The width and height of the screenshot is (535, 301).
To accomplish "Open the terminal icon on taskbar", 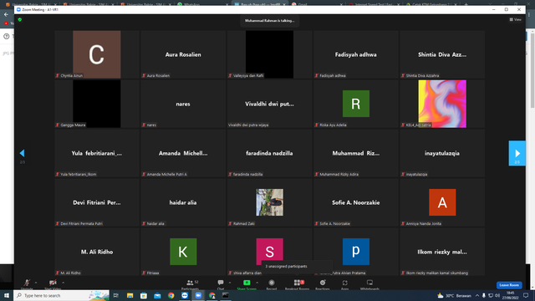I will (226, 295).
